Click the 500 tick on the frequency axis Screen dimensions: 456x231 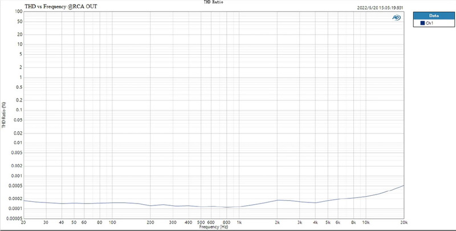pyautogui.click(x=202, y=222)
